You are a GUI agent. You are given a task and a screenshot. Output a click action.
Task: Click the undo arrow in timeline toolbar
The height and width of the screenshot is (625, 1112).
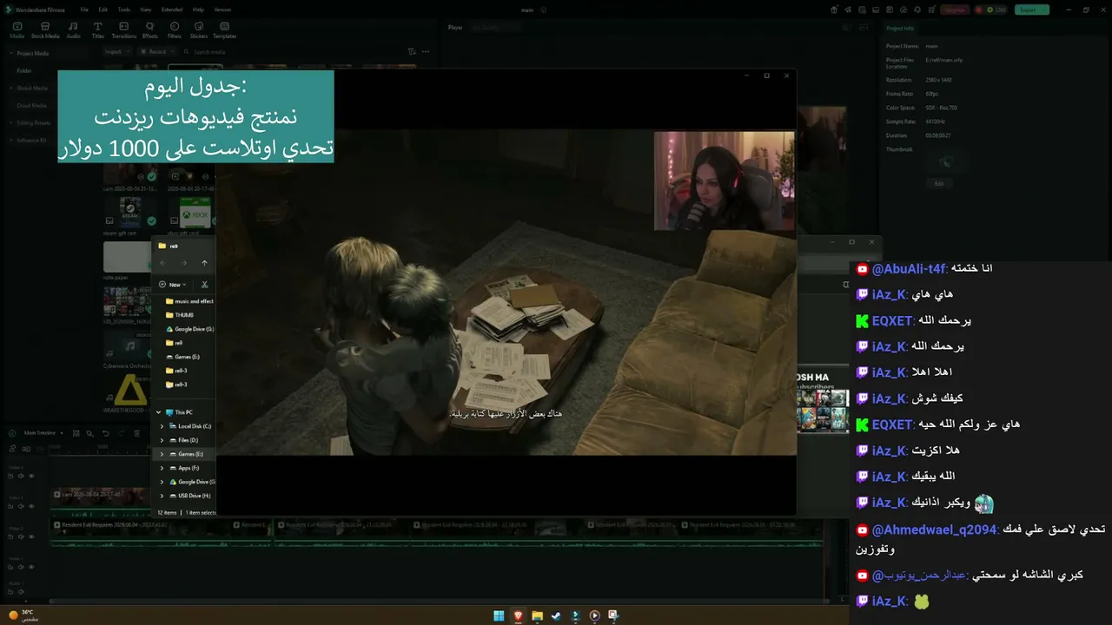pyautogui.click(x=105, y=432)
